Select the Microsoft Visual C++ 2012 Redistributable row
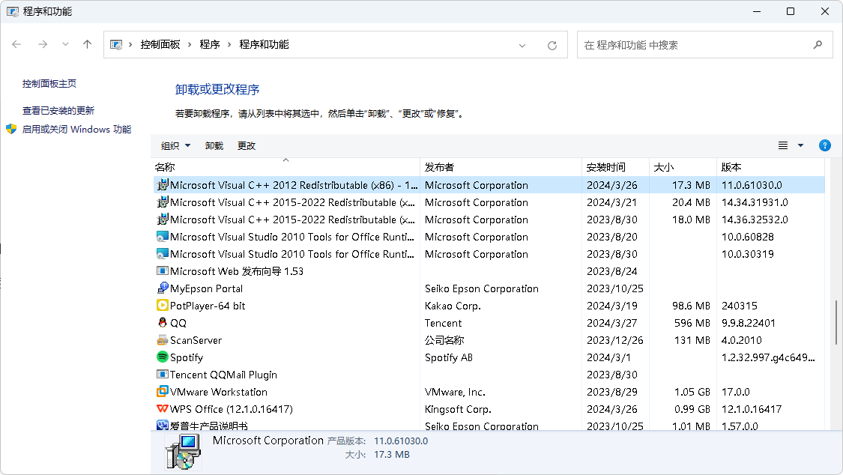843x475 pixels. (x=489, y=185)
